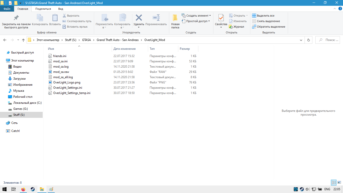
Task: Open Быстрый доступ in the navigation pane
Action: pyautogui.click(x=23, y=53)
